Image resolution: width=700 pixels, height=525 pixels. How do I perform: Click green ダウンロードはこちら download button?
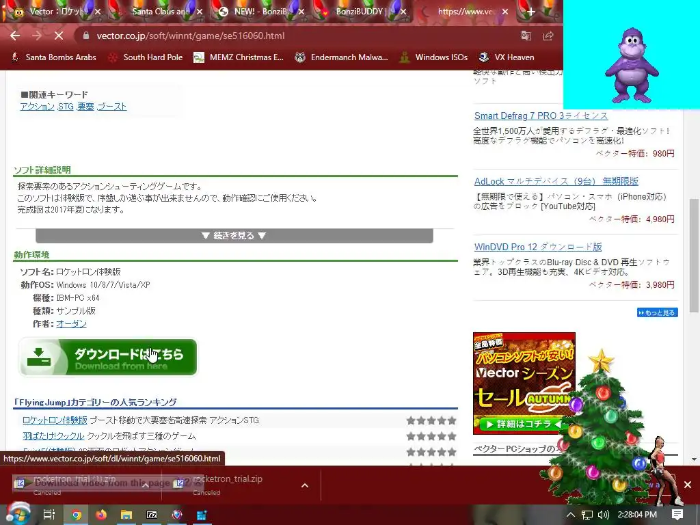(x=107, y=357)
